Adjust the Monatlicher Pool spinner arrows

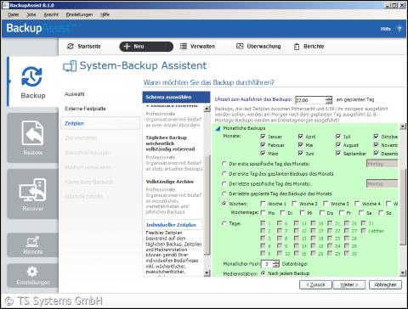(x=276, y=264)
